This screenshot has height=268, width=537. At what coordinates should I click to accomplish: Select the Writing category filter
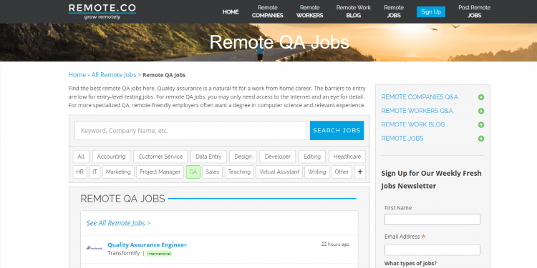pos(316,172)
